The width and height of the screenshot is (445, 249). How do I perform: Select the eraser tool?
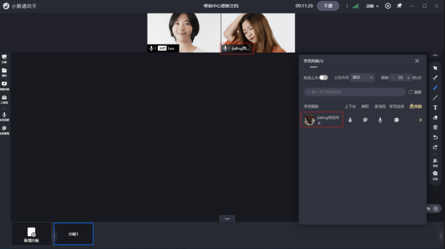point(435,117)
